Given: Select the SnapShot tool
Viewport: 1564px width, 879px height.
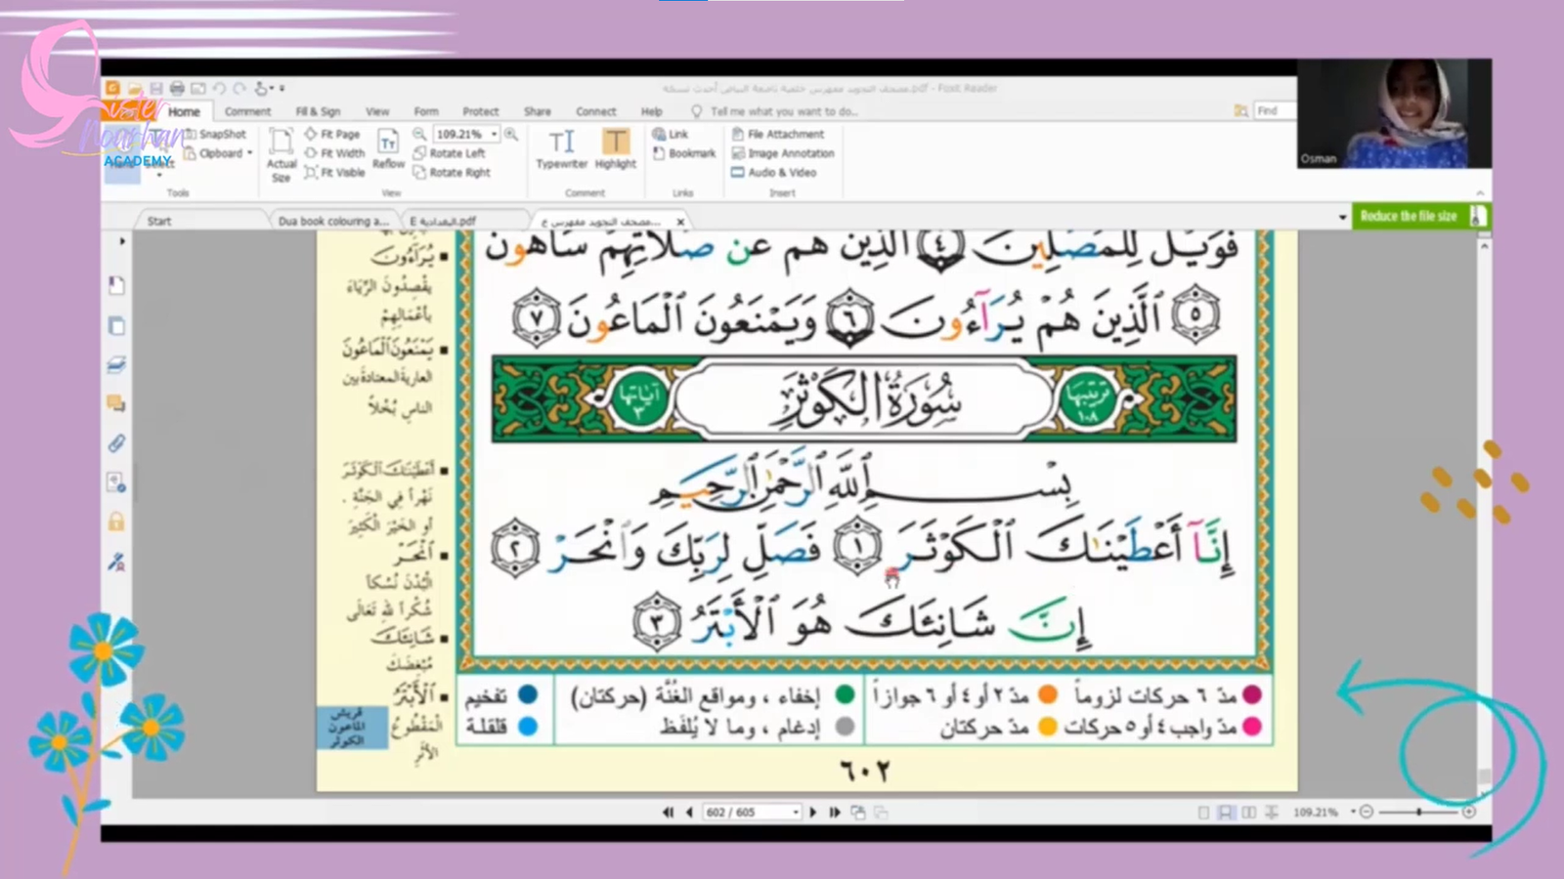Looking at the screenshot, I should click(x=215, y=134).
